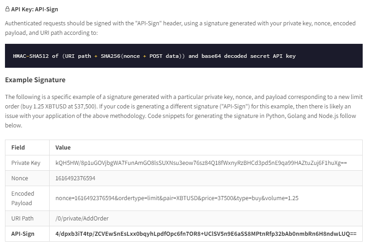Click the URI Path field label
The image size is (369, 248).
[x=23, y=218]
